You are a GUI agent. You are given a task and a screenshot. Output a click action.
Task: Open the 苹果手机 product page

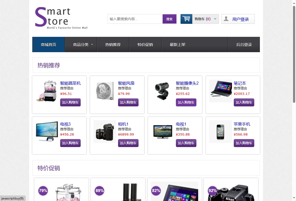coord(242,124)
